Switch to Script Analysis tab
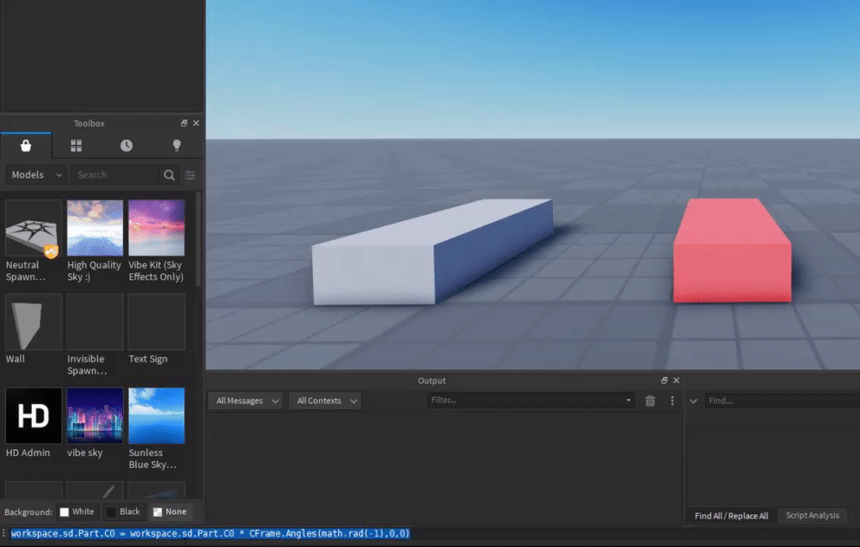 point(812,515)
